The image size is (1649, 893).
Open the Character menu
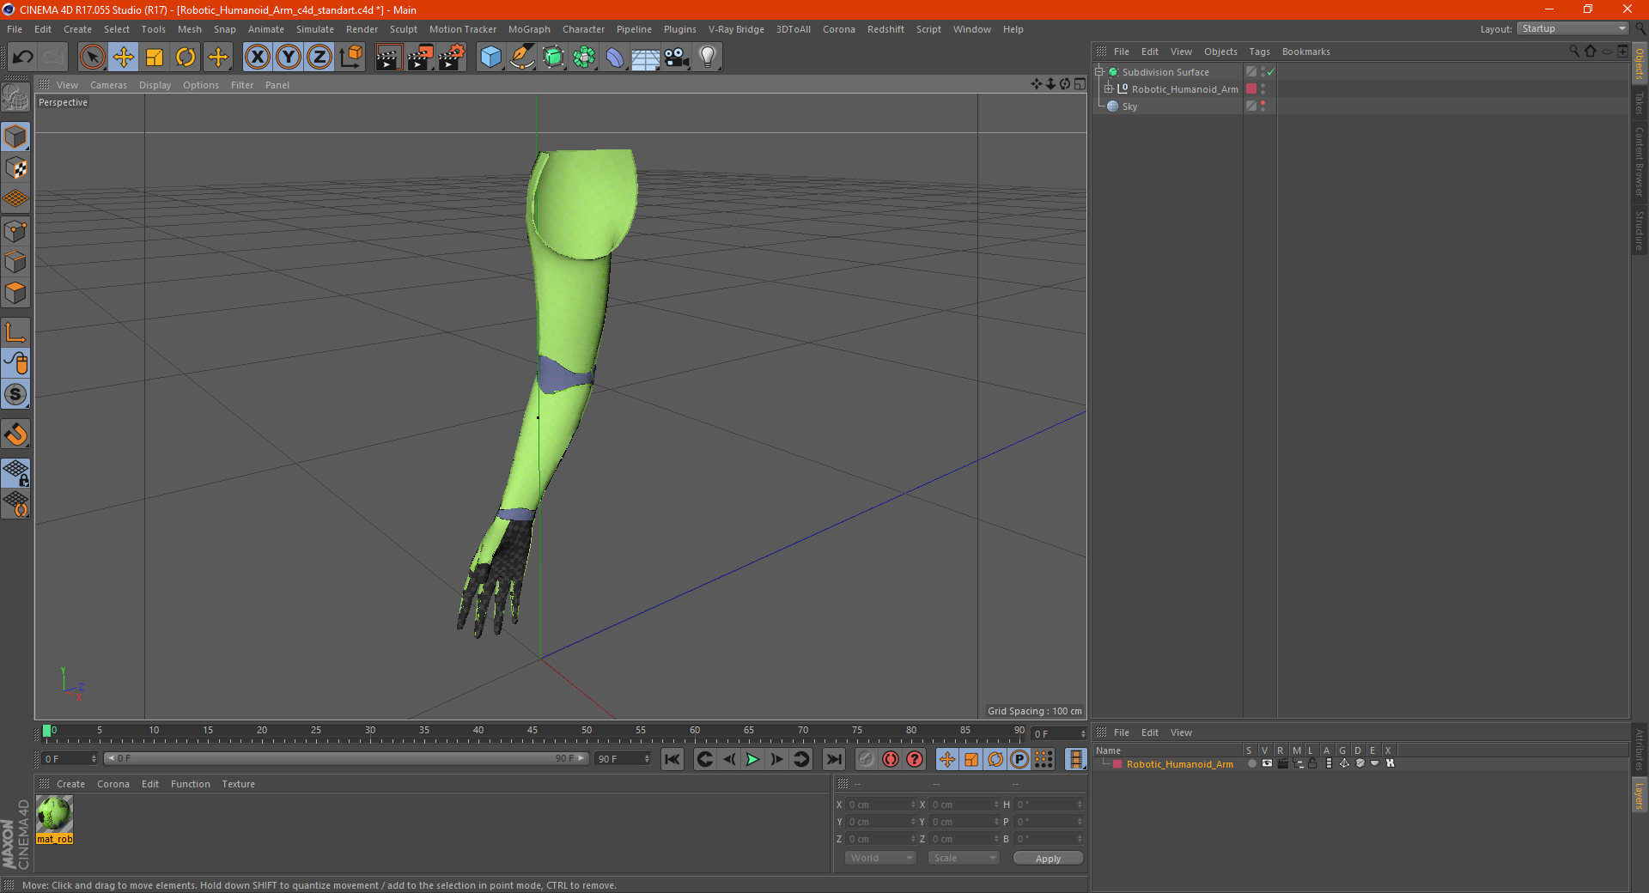(x=583, y=29)
